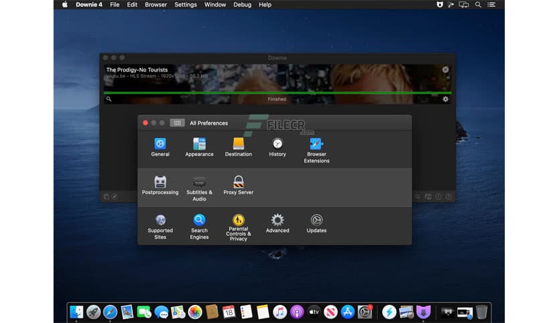The image size is (559, 323).
Task: Open the Debug menu
Action: pyautogui.click(x=243, y=5)
